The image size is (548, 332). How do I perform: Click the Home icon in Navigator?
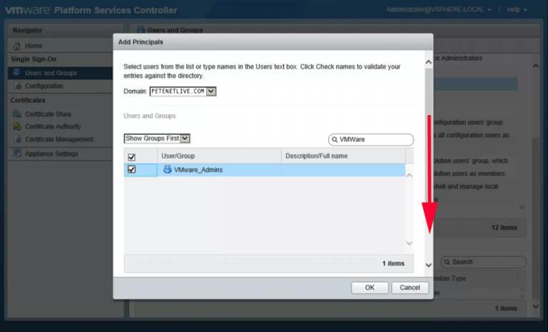pyautogui.click(x=16, y=46)
